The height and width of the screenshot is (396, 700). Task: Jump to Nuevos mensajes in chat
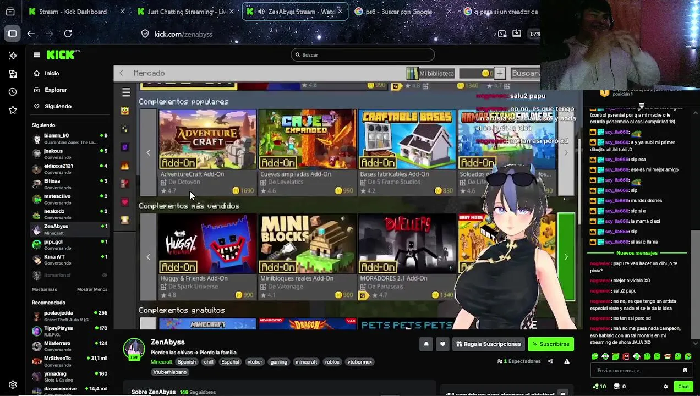pyautogui.click(x=637, y=253)
